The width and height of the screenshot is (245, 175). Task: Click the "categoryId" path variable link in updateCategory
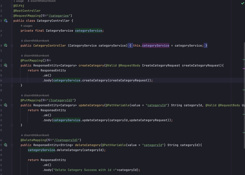[156, 105]
